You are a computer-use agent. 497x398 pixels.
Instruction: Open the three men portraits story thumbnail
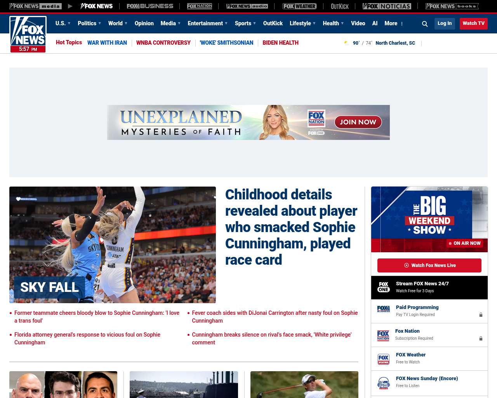[x=63, y=384]
